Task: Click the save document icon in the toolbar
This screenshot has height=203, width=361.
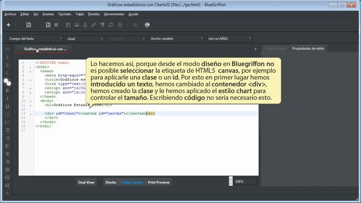Action: [x=48, y=25]
